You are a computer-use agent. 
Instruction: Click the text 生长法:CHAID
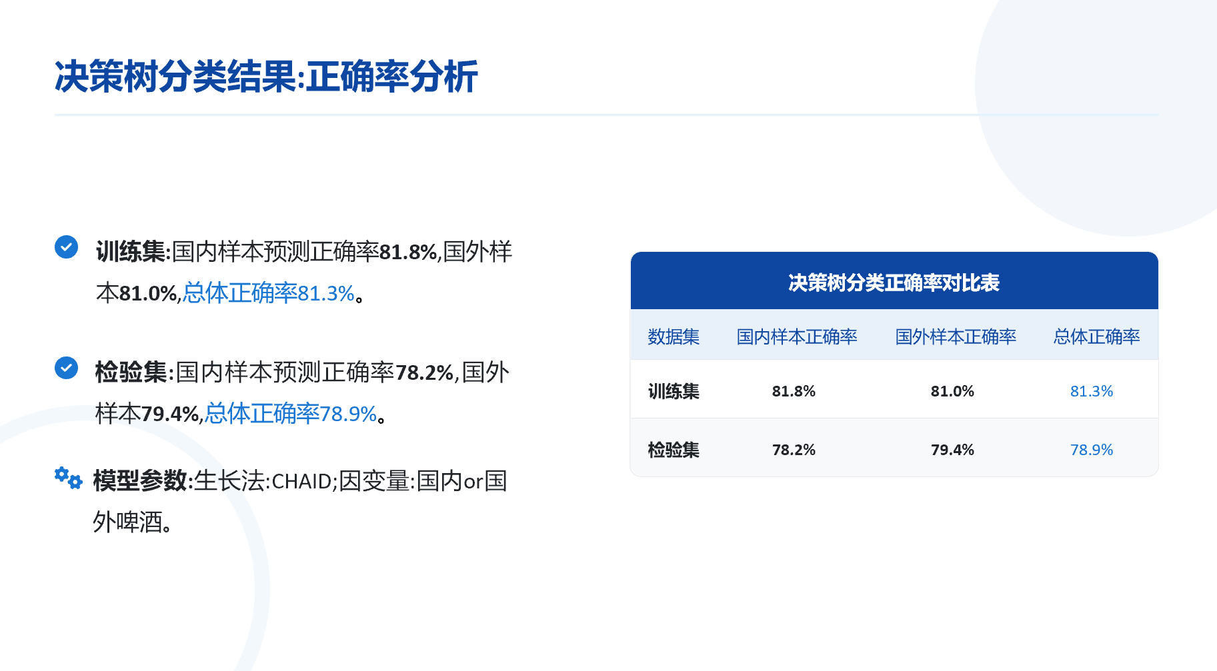tap(263, 481)
